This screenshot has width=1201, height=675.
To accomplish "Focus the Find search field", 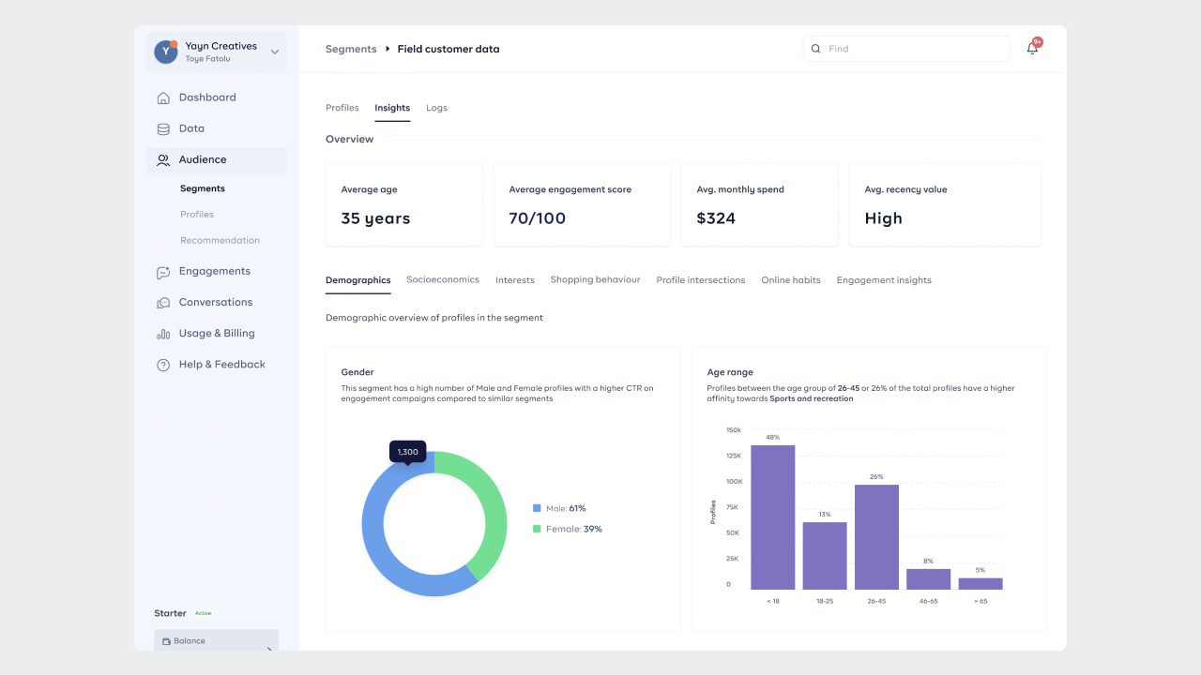I will (x=906, y=49).
